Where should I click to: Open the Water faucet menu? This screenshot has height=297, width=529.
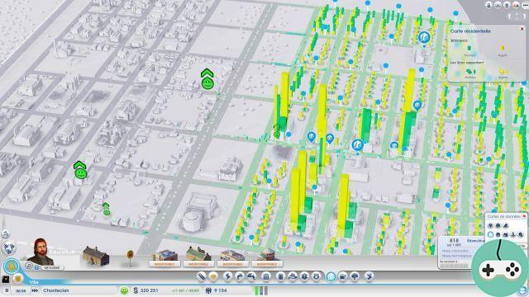(x=240, y=276)
